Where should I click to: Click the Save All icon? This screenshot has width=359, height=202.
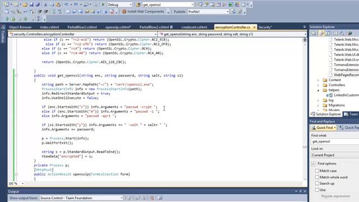(x=38, y=4)
